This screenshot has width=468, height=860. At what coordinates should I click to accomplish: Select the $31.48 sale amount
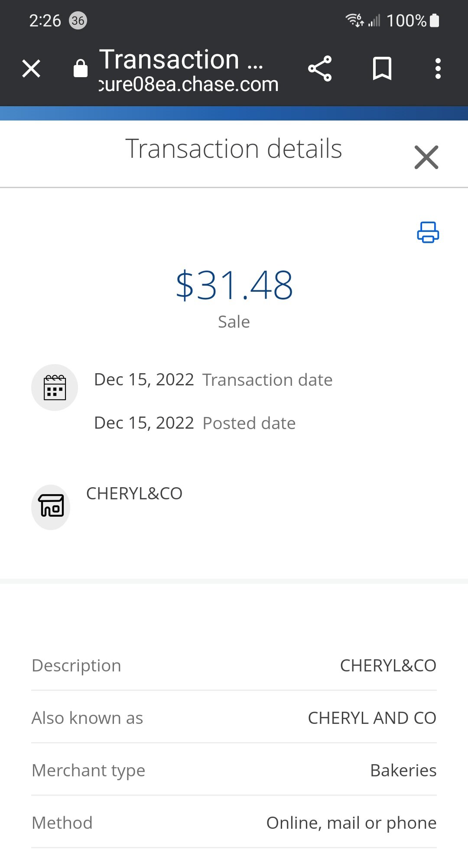click(x=234, y=285)
